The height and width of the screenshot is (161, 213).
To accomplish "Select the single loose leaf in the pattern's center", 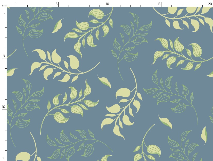I will point(104,81).
